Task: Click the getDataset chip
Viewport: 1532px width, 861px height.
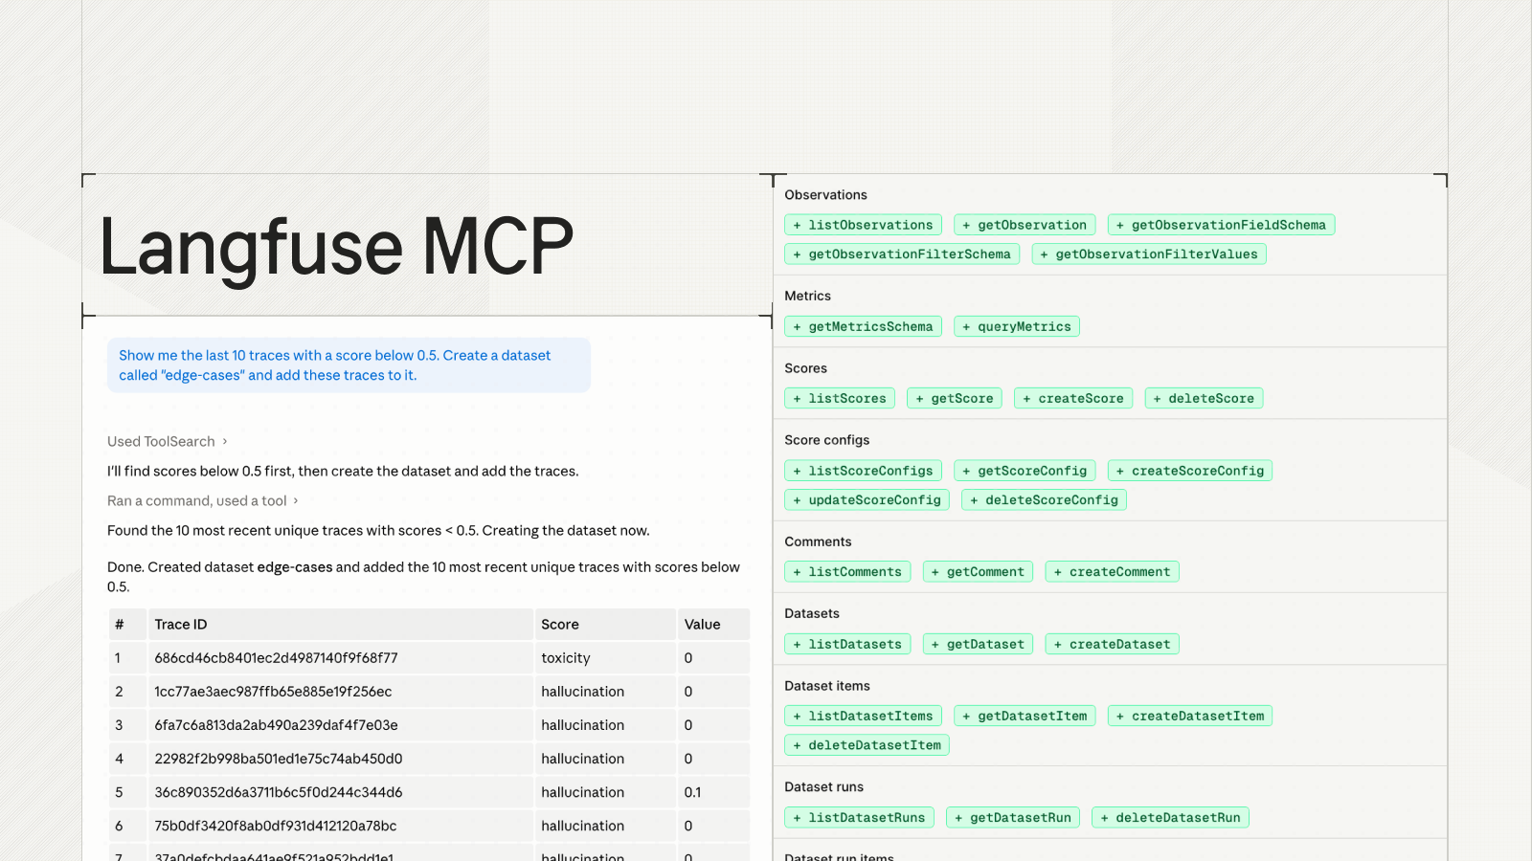Action: 978,644
